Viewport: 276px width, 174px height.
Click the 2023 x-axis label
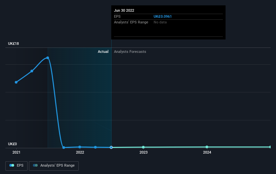coord(144,153)
